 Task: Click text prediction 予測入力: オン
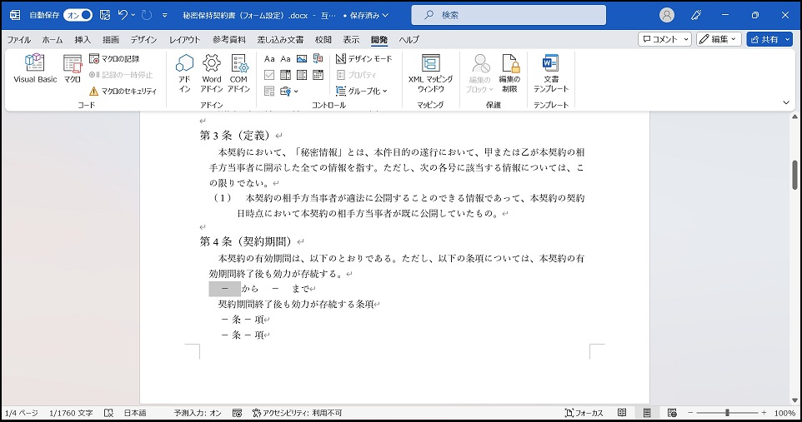198,413
